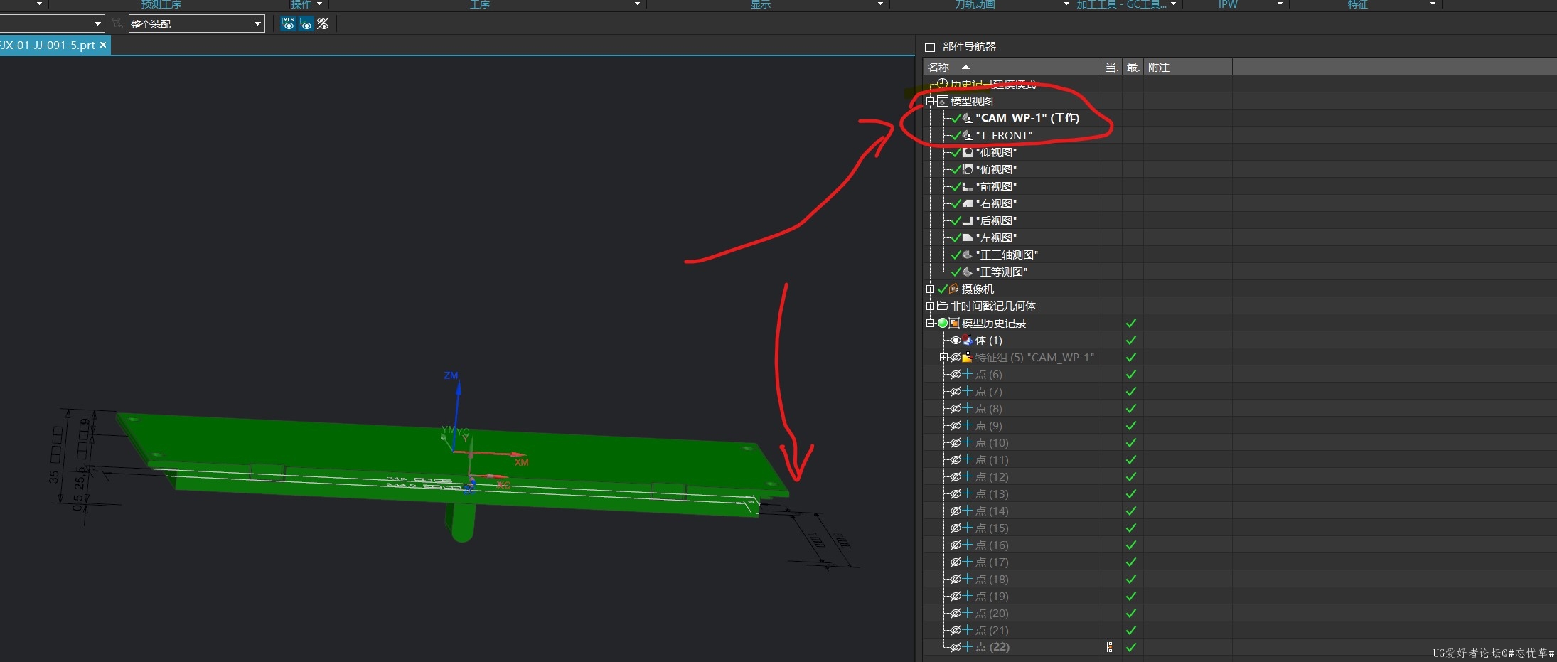
Task: Select the "T_FRONT" view row
Action: (x=1004, y=135)
